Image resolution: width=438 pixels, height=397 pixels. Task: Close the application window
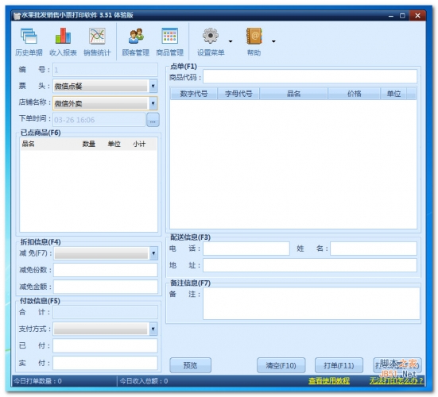(x=417, y=16)
